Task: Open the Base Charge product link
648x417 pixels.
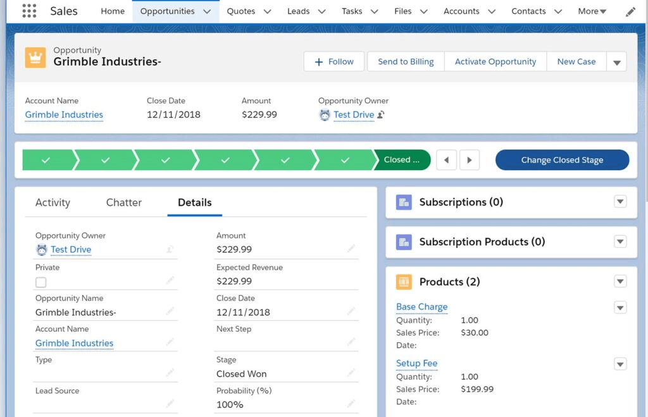Action: tap(421, 307)
